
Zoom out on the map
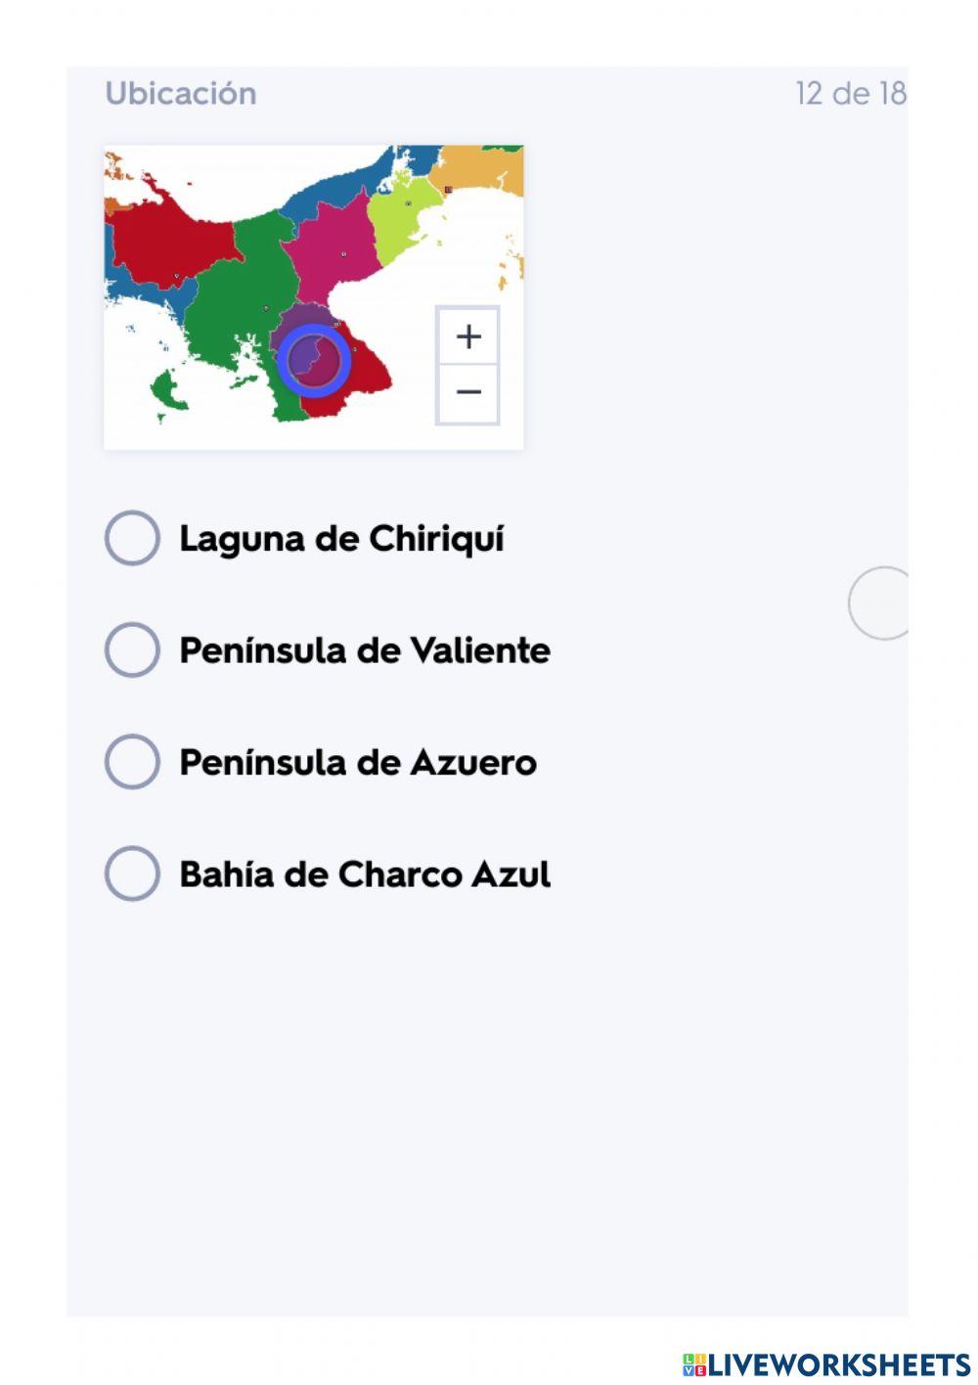point(468,392)
